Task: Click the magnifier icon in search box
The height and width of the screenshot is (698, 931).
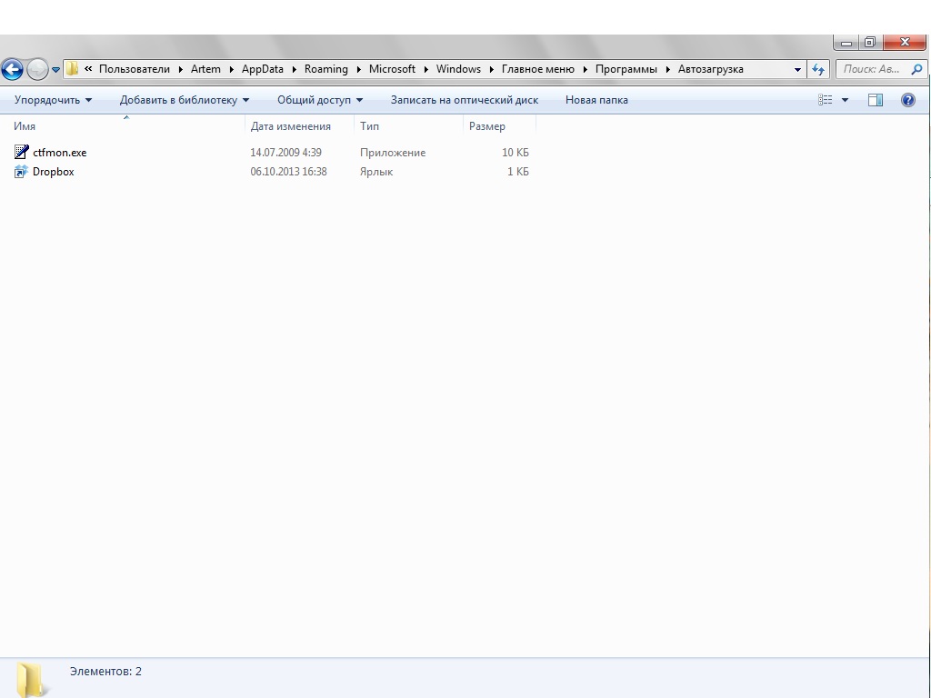Action: point(916,69)
